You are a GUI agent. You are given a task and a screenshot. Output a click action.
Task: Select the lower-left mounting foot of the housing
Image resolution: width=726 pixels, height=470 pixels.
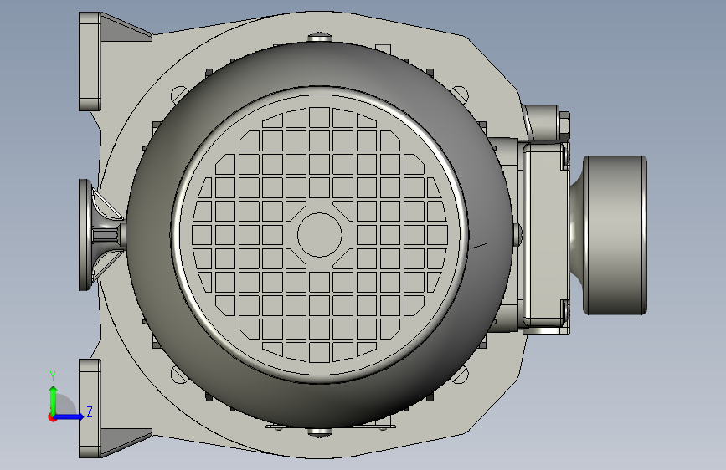(90, 409)
